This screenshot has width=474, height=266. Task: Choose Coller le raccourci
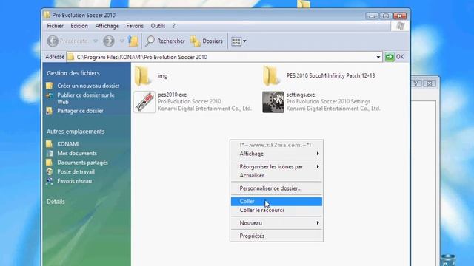pyautogui.click(x=276, y=210)
